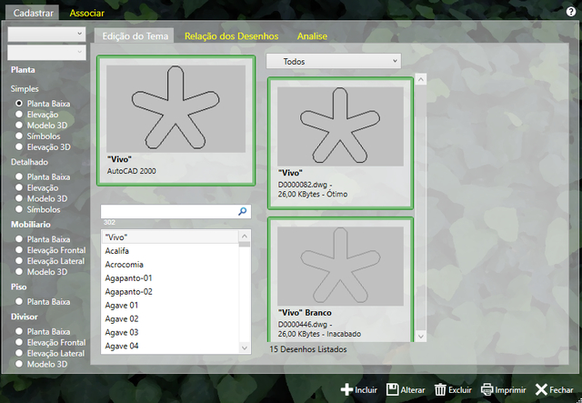The image size is (582, 403).
Task: Open the Todos filter dropdown
Action: click(x=333, y=61)
